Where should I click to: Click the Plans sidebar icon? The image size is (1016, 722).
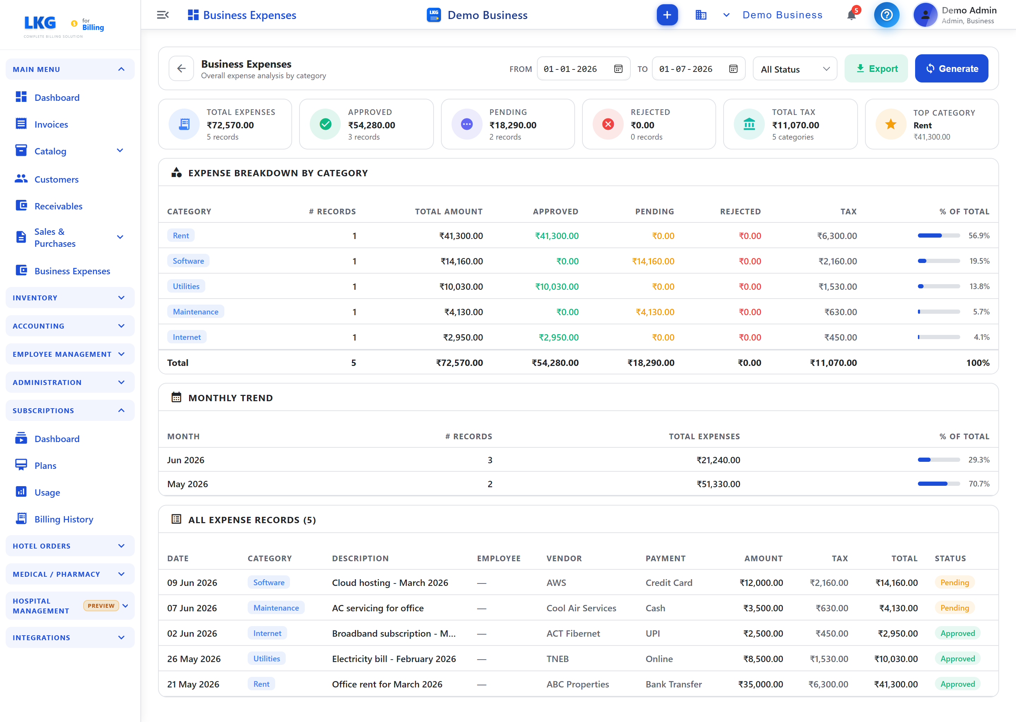click(x=21, y=465)
